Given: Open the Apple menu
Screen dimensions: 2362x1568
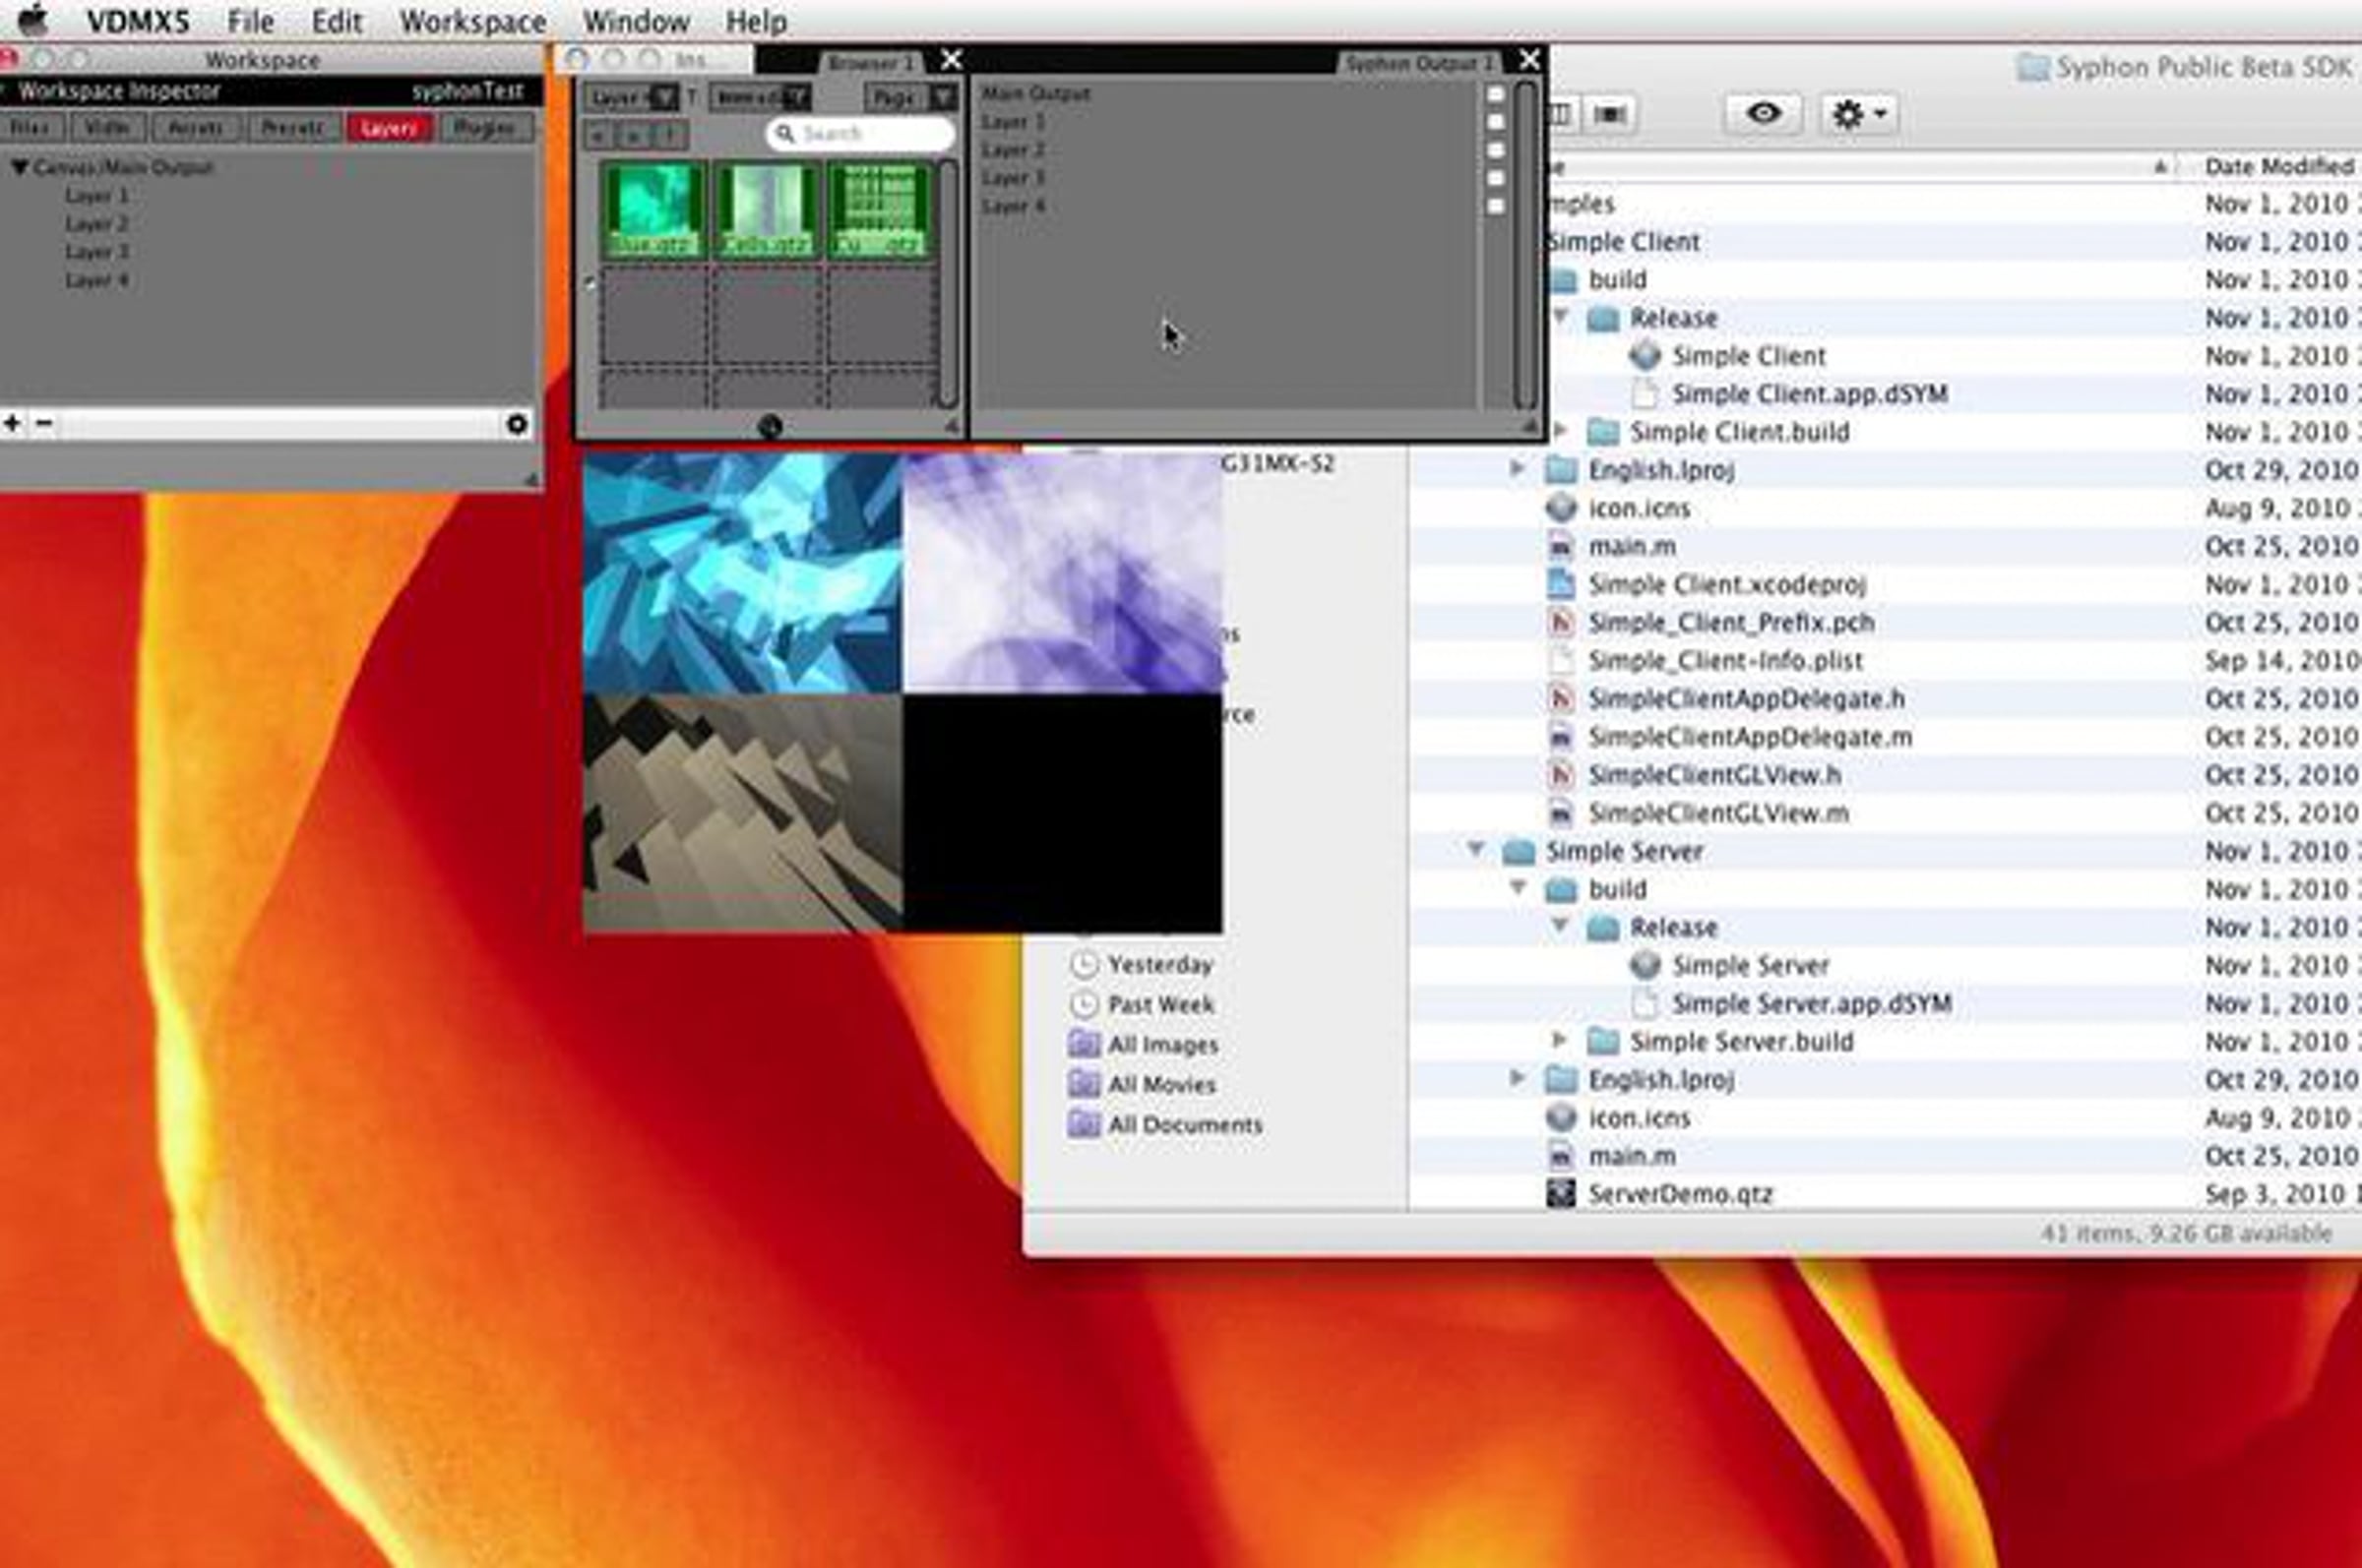Looking at the screenshot, I should pyautogui.click(x=33, y=19).
